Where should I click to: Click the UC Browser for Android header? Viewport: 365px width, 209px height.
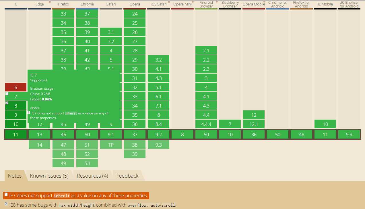(x=349, y=4)
